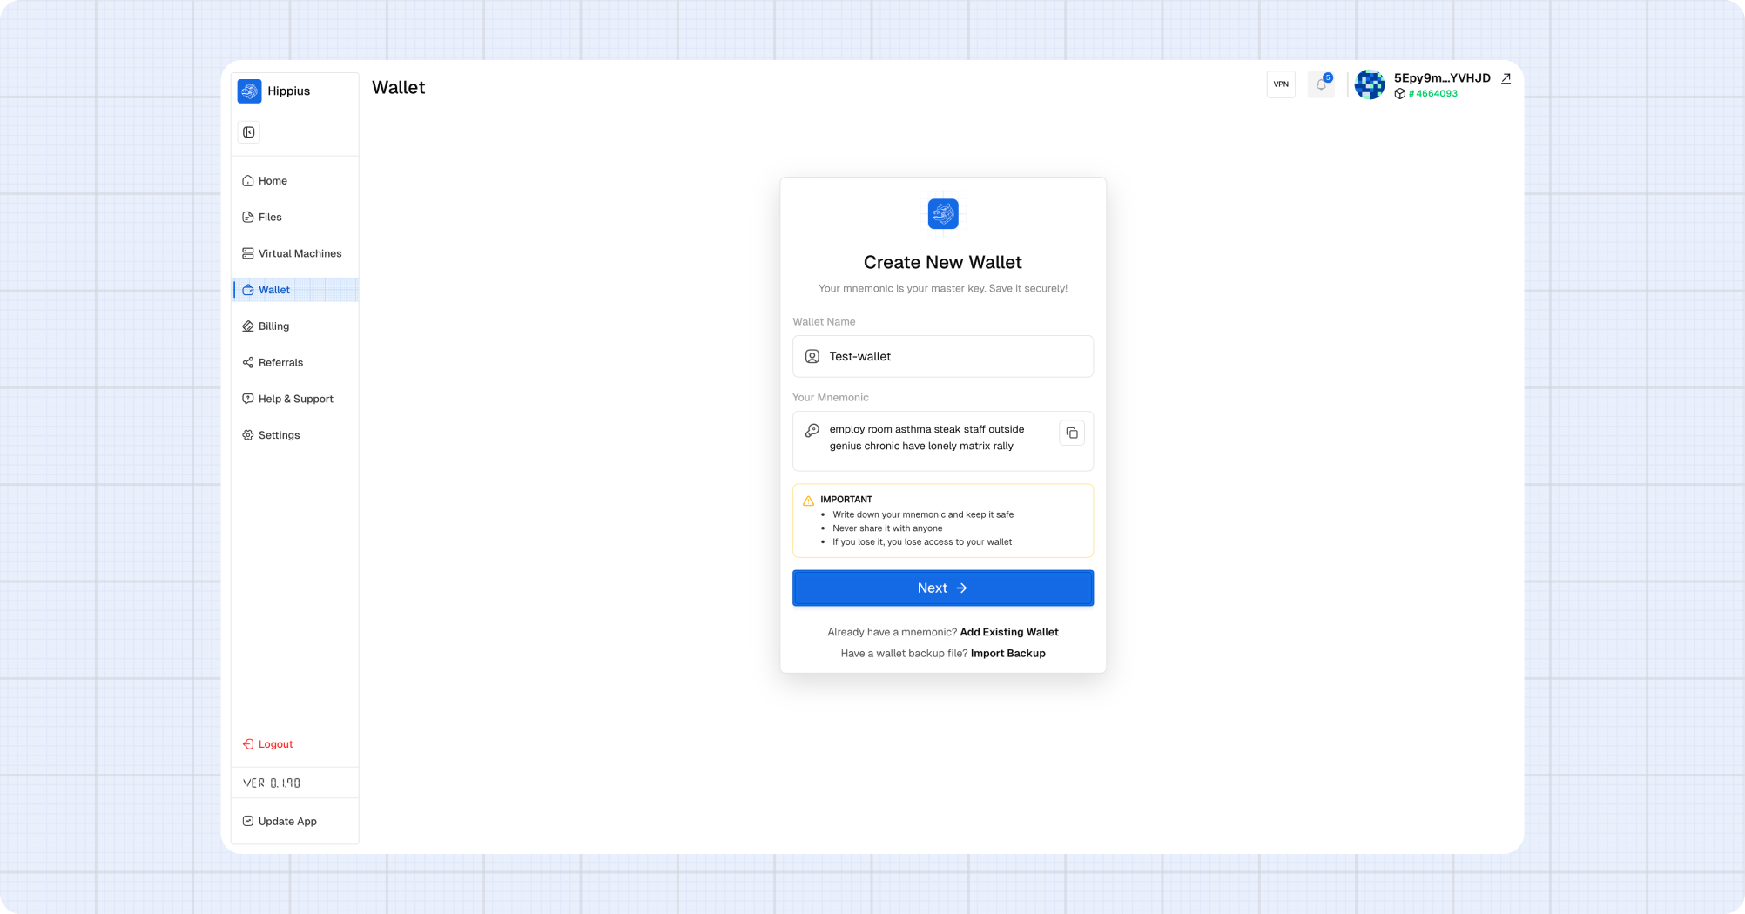This screenshot has width=1745, height=914.
Task: Open Add Existing Wallet
Action: coord(1008,632)
